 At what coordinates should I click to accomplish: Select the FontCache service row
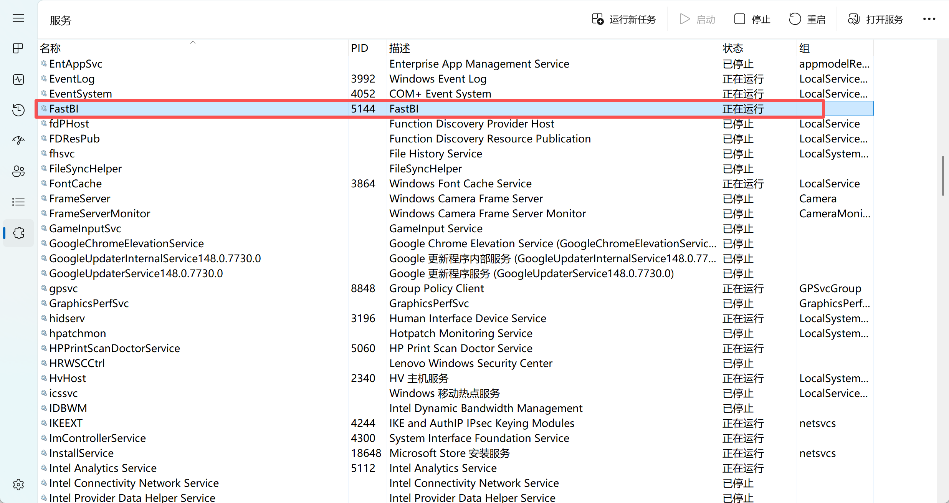point(456,184)
